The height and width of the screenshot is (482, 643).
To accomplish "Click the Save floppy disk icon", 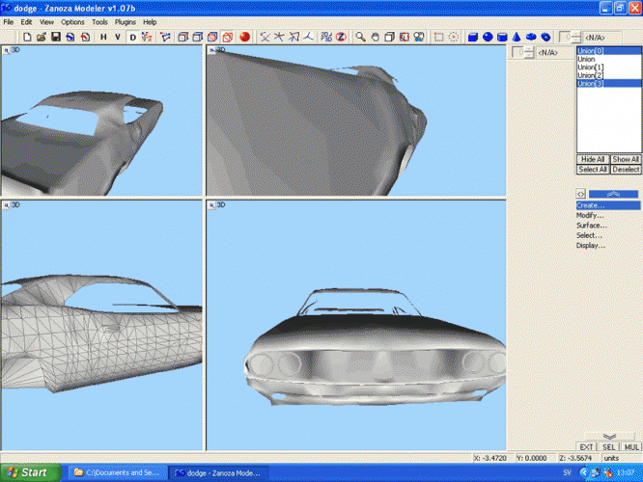I will pyautogui.click(x=56, y=38).
